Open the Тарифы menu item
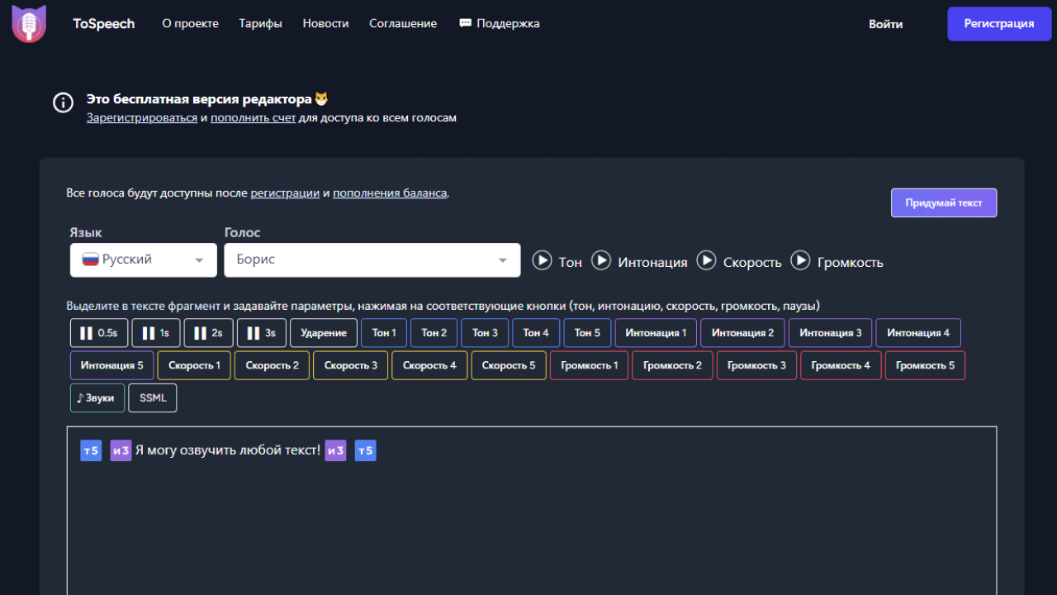 tap(260, 24)
